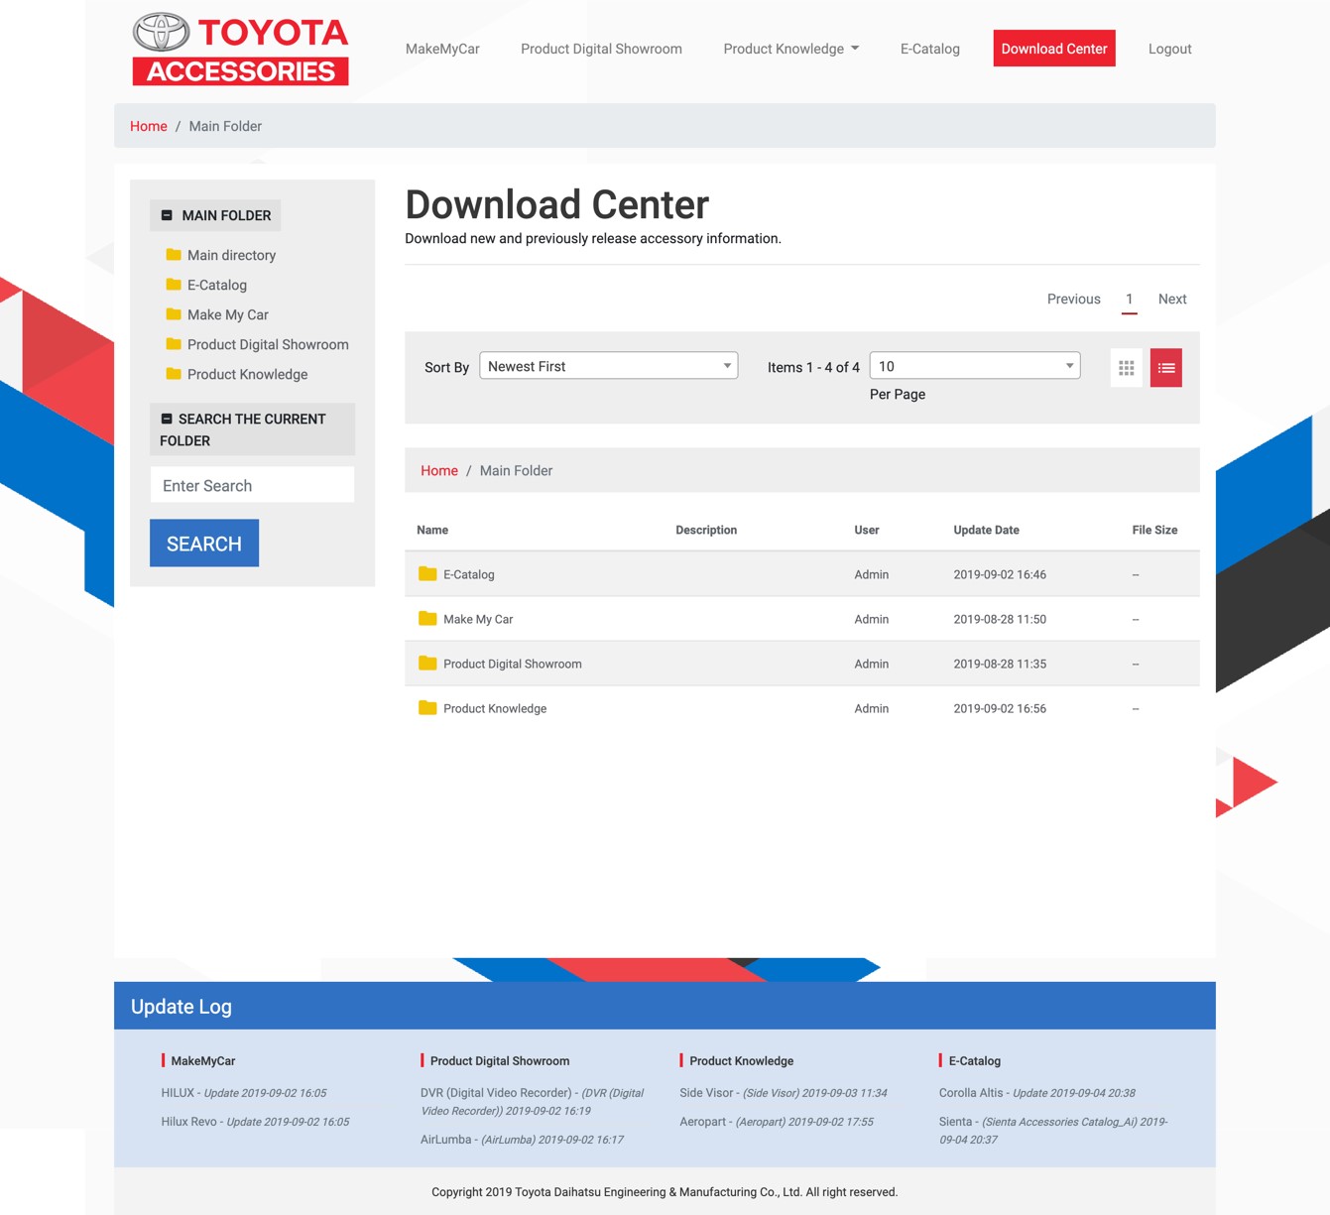Click the Main directory folder icon in sidebar
The width and height of the screenshot is (1330, 1215).
pyautogui.click(x=174, y=255)
